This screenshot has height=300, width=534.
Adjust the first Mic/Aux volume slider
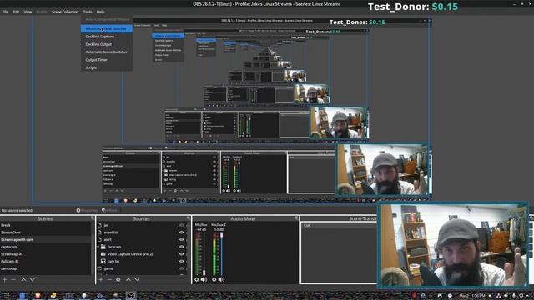click(x=204, y=253)
